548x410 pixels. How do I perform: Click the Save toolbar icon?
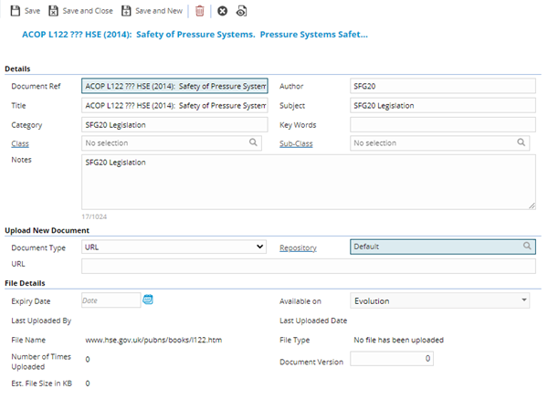click(15, 11)
